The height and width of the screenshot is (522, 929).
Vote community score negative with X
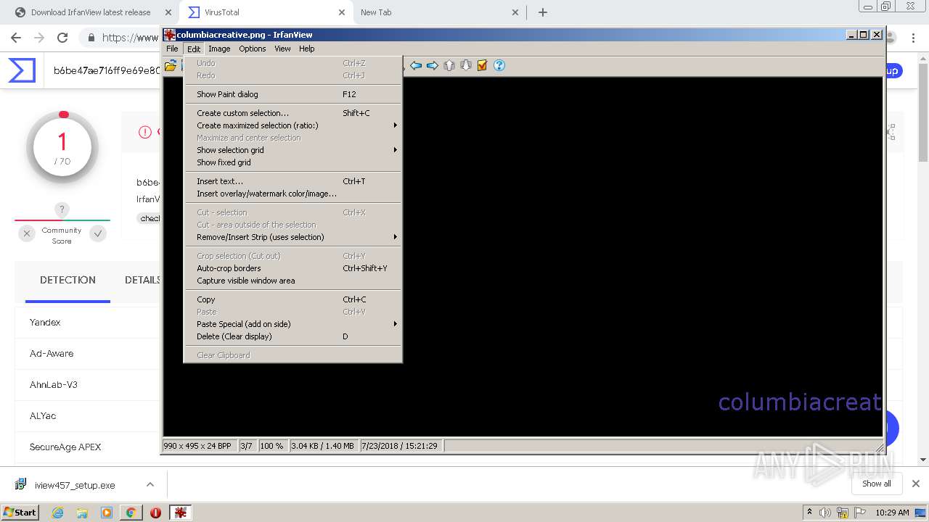point(27,233)
